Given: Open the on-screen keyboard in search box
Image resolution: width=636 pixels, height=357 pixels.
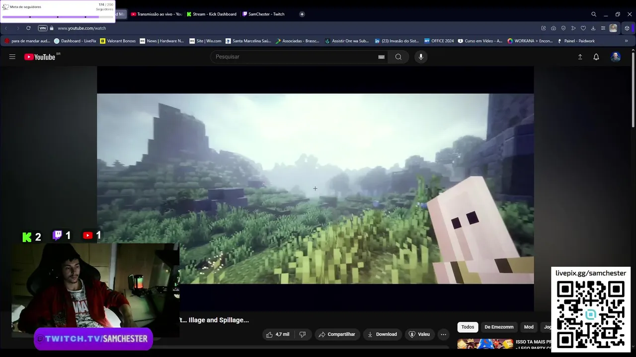Looking at the screenshot, I should [381, 57].
